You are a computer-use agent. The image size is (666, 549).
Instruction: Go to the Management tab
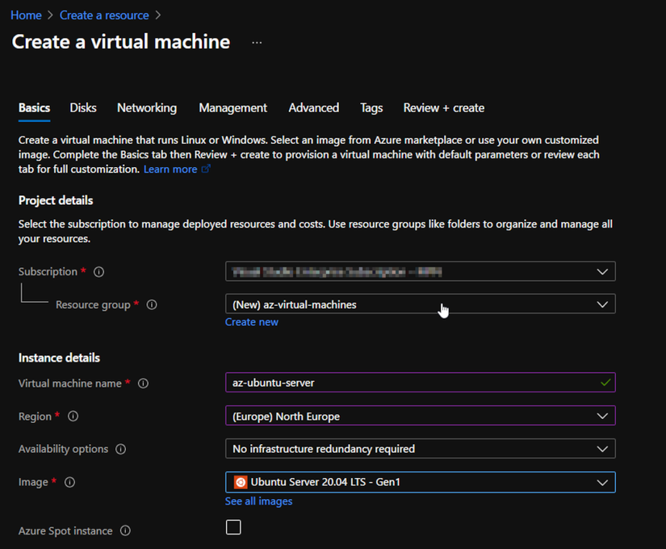coord(233,108)
